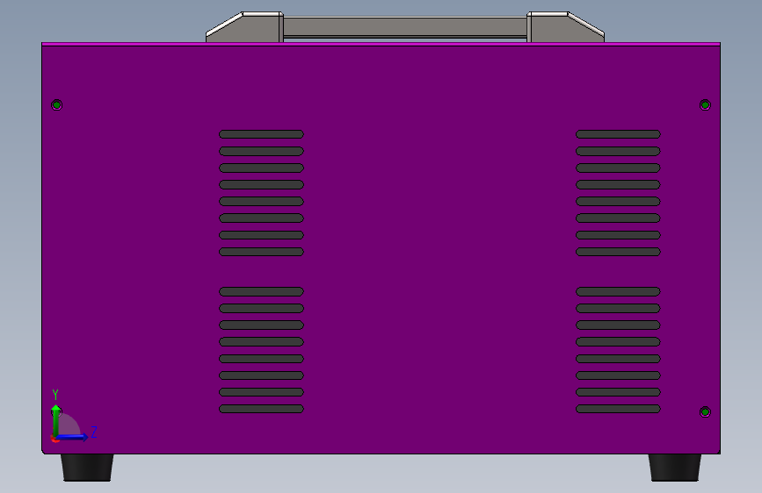762x493 pixels.
Task: Select the left handle mounting bracket
Action: coord(244,27)
